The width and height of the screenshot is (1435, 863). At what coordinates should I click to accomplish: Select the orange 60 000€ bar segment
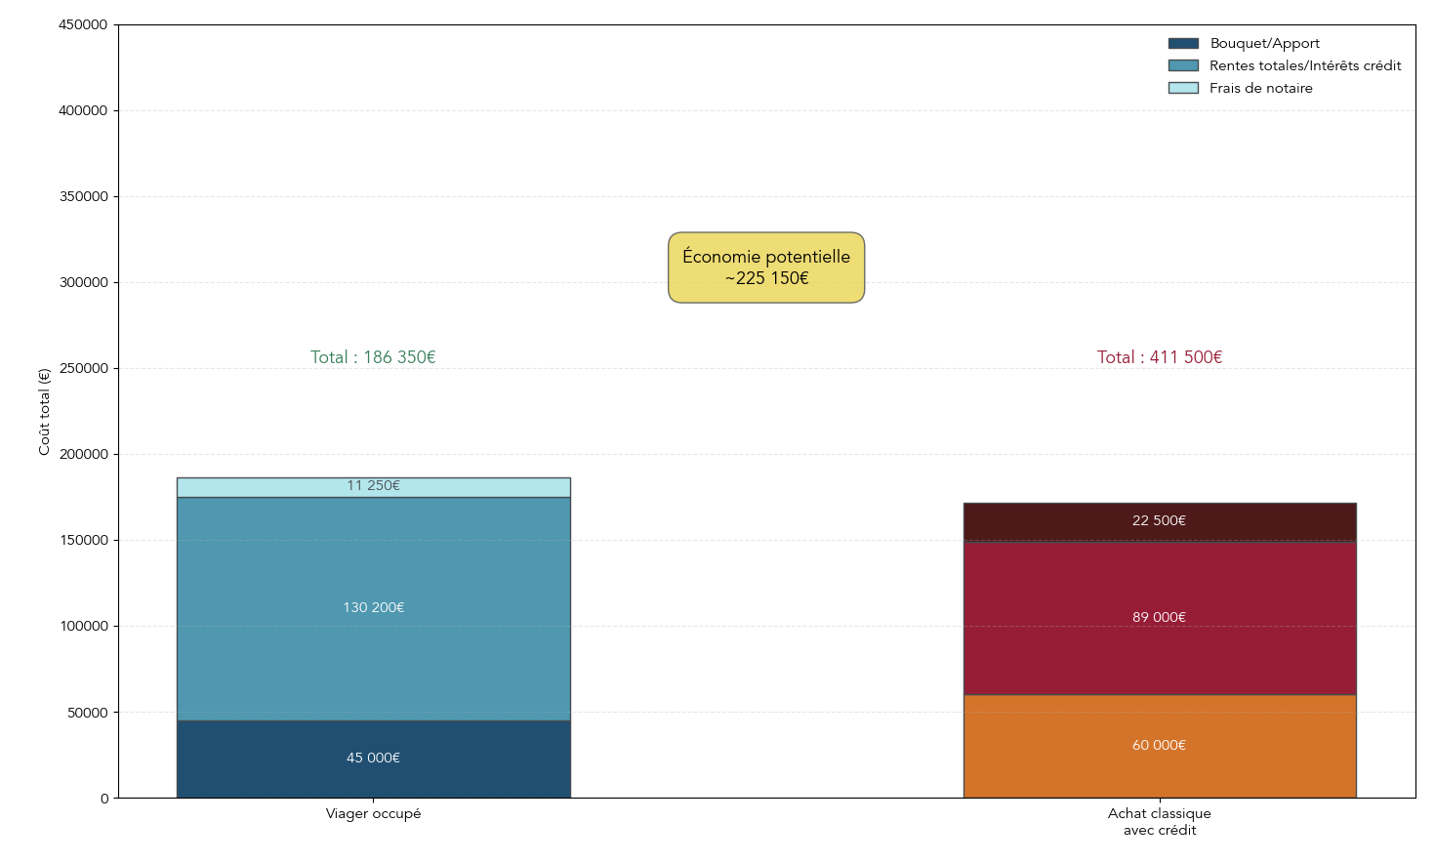click(1160, 745)
